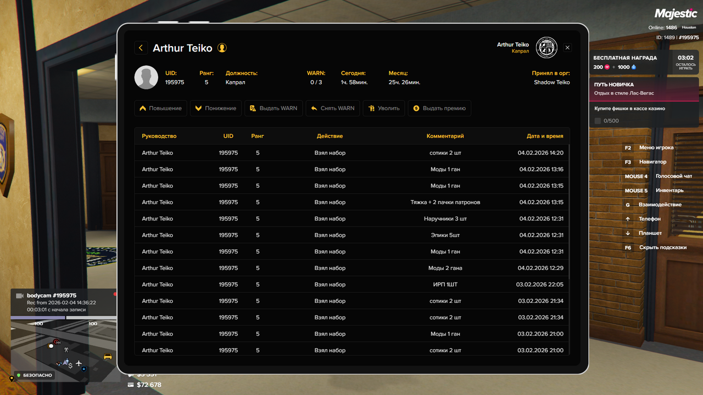Click the Понижение demote button
703x395 pixels.
point(216,108)
